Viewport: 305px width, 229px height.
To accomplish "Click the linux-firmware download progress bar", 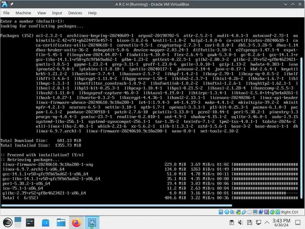I will tap(265, 165).
